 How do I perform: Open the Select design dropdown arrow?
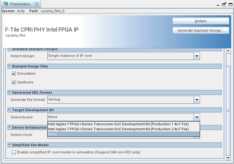coord(197,56)
